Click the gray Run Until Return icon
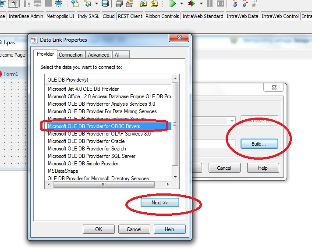The width and height of the screenshot is (312, 250). coord(255,4)
